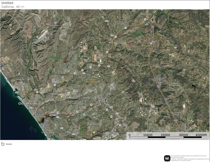Click the Pala Mesa place label
Screen dimensions: 210x162
[146, 14]
